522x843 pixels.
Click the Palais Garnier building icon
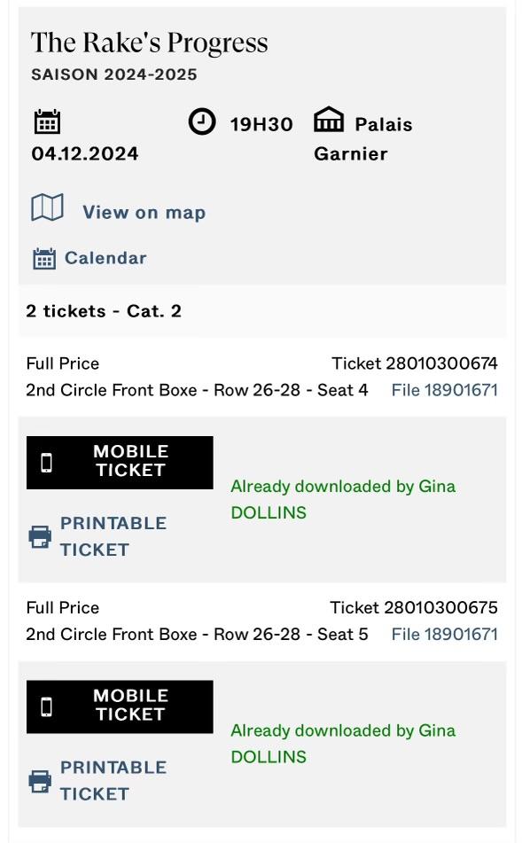point(329,120)
